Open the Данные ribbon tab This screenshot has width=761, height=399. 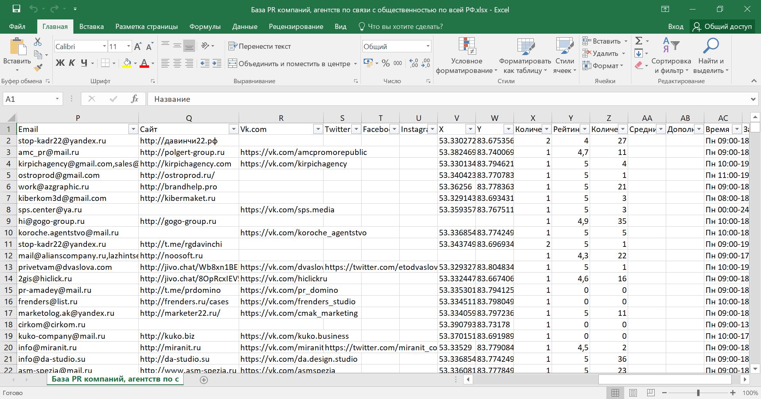[x=245, y=27]
